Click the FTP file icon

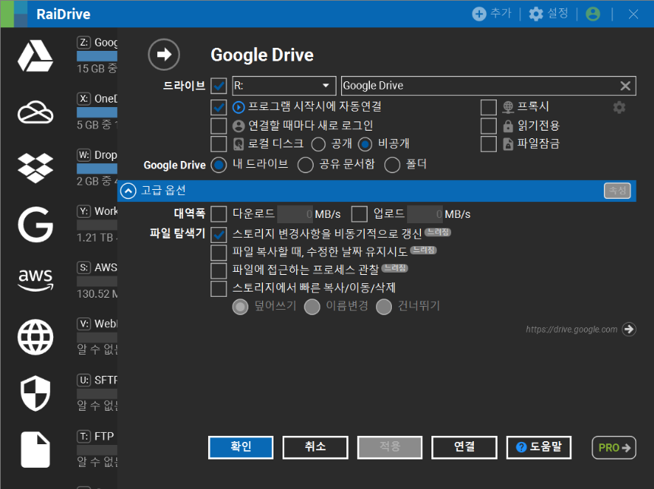point(35,449)
